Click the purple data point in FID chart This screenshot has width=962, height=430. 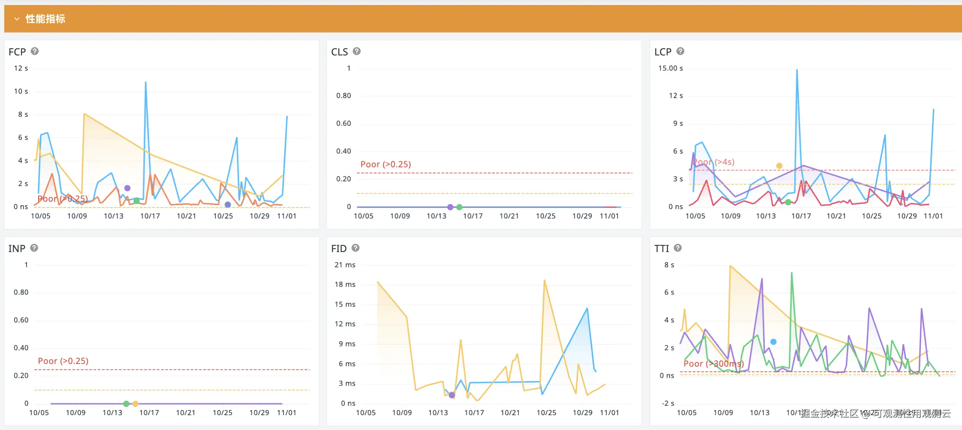coord(452,395)
